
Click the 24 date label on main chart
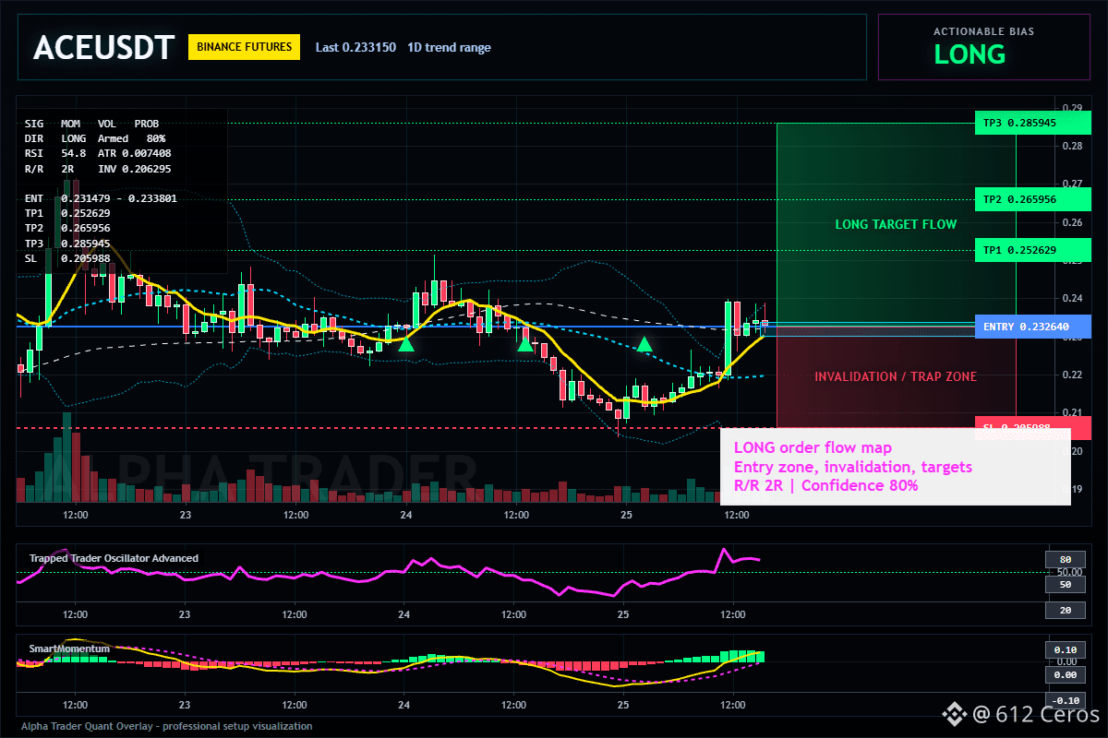click(404, 515)
